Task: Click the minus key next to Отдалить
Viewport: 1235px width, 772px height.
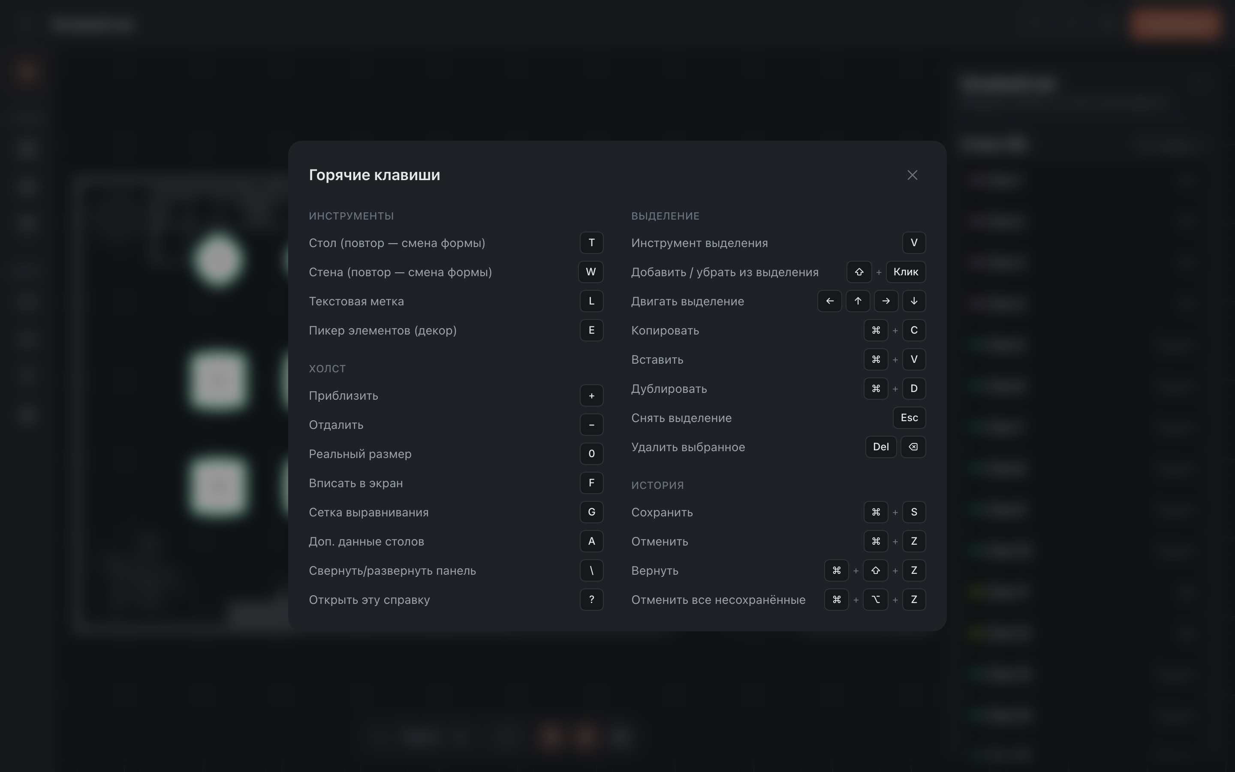Action: (591, 425)
